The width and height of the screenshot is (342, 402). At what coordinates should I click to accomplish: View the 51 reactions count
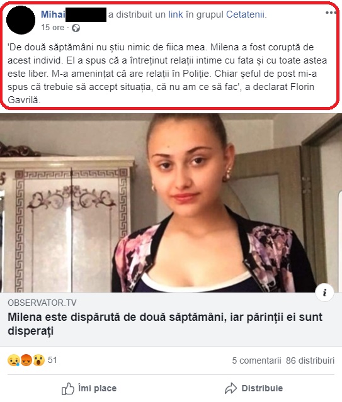point(52,360)
